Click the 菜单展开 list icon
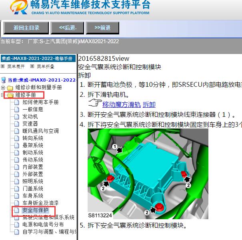Screen dimensions: 242x240 (3, 66)
